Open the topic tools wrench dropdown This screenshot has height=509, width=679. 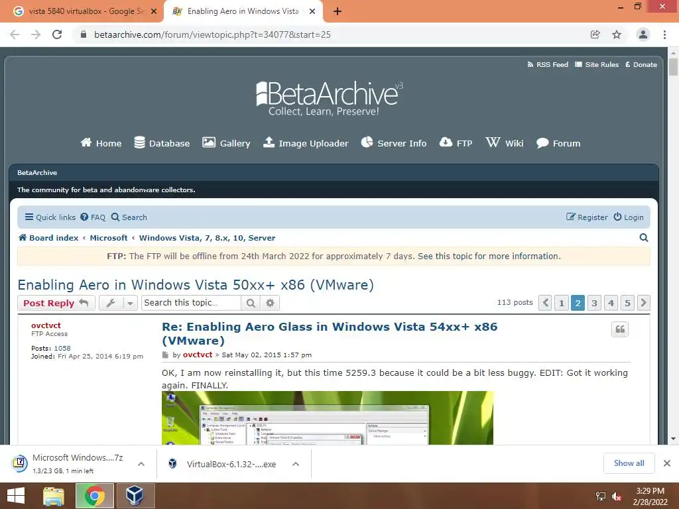[118, 303]
